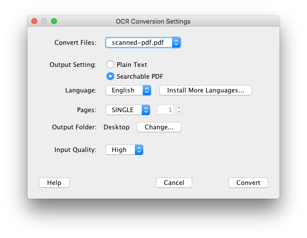The width and height of the screenshot is (307, 238).
Task: Click the gray minimize window button
Action: point(44,21)
